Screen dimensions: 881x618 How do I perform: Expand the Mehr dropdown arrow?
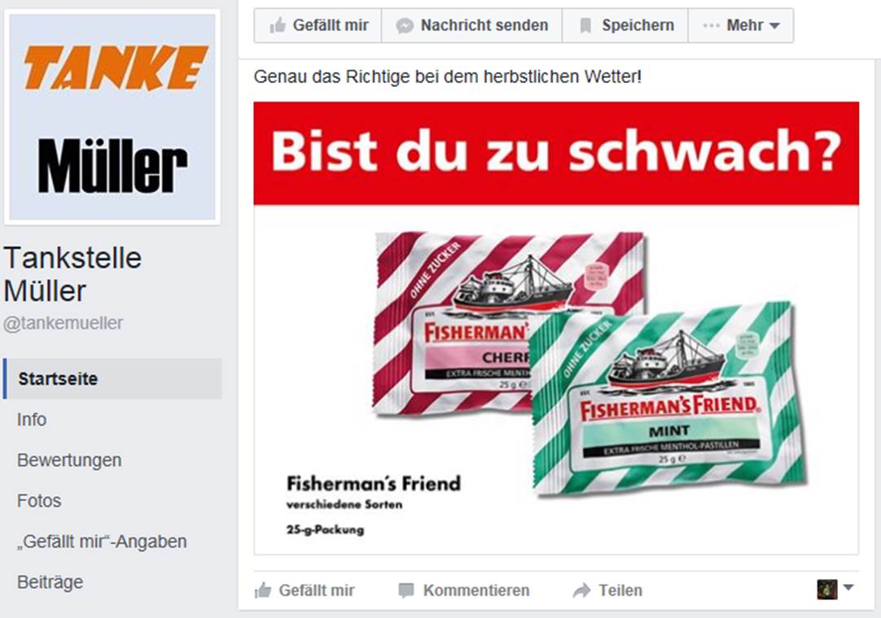tap(774, 26)
